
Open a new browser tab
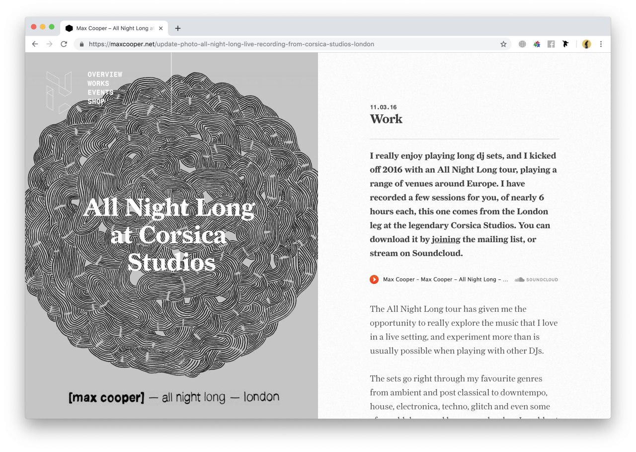tap(178, 28)
